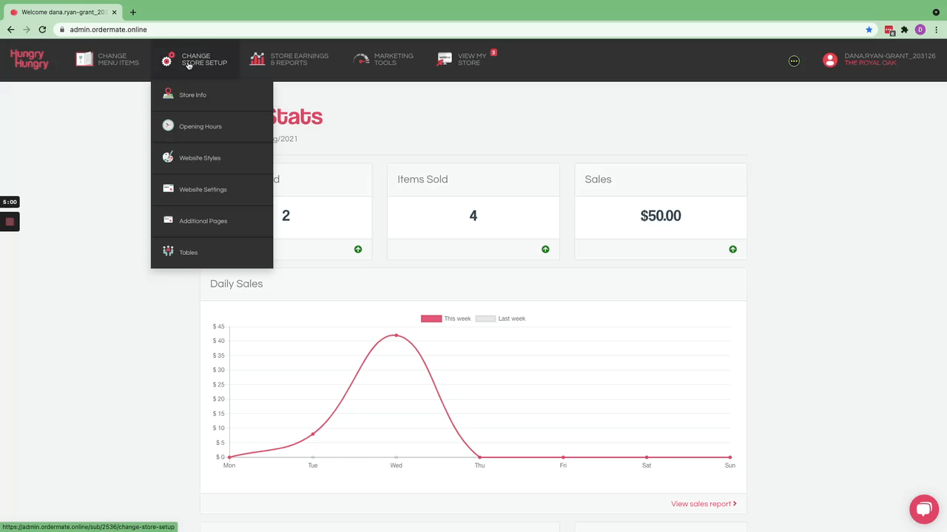Click the user profile avatar icon
Viewport: 947px width, 532px height.
[x=830, y=61]
